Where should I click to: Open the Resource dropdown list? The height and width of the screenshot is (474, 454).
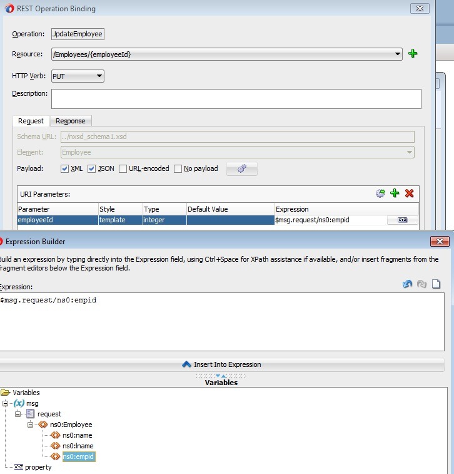point(398,54)
